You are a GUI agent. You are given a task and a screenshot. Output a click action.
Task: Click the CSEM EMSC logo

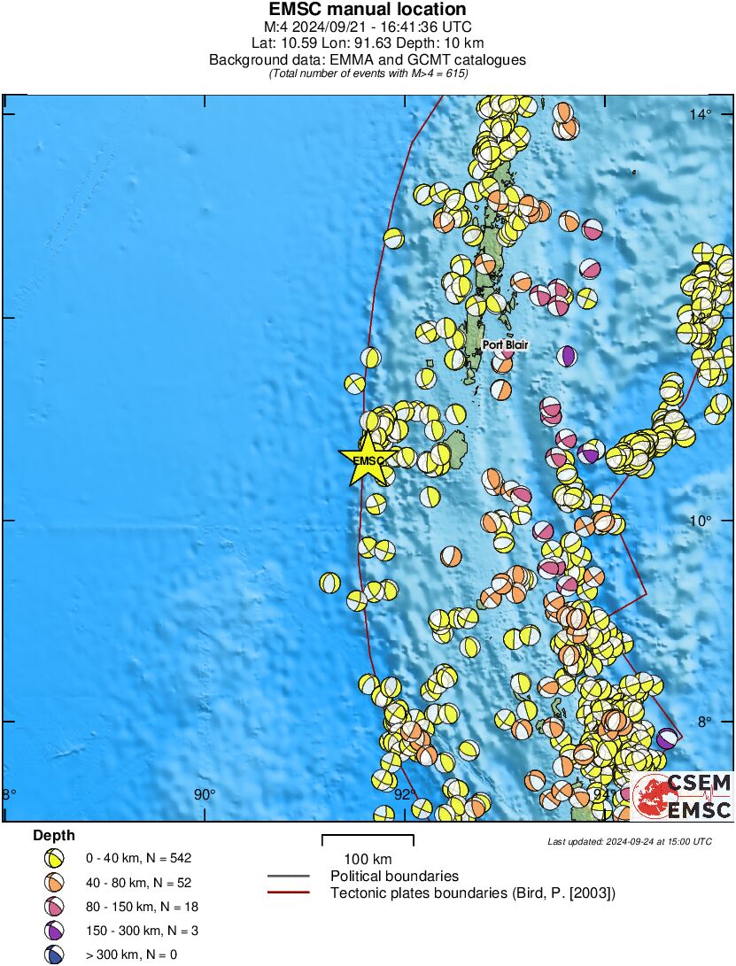(x=681, y=797)
